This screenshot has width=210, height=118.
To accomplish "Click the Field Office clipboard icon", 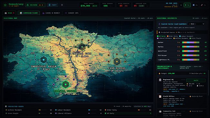I will (x=160, y=96).
